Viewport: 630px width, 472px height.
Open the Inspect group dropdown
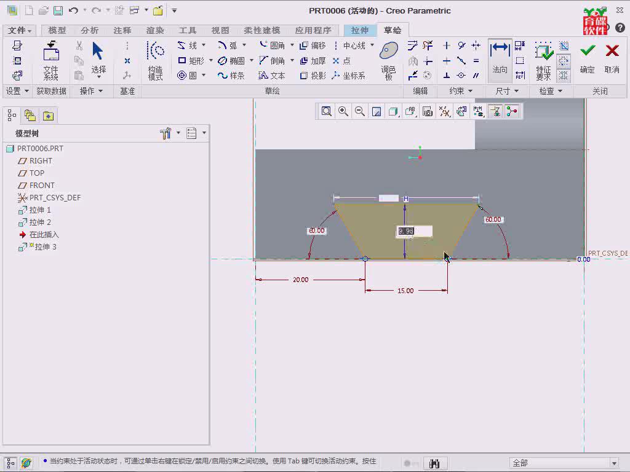point(551,91)
